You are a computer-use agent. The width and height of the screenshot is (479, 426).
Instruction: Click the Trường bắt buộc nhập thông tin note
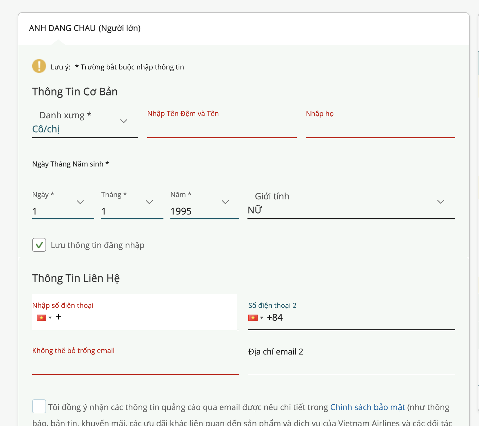130,67
